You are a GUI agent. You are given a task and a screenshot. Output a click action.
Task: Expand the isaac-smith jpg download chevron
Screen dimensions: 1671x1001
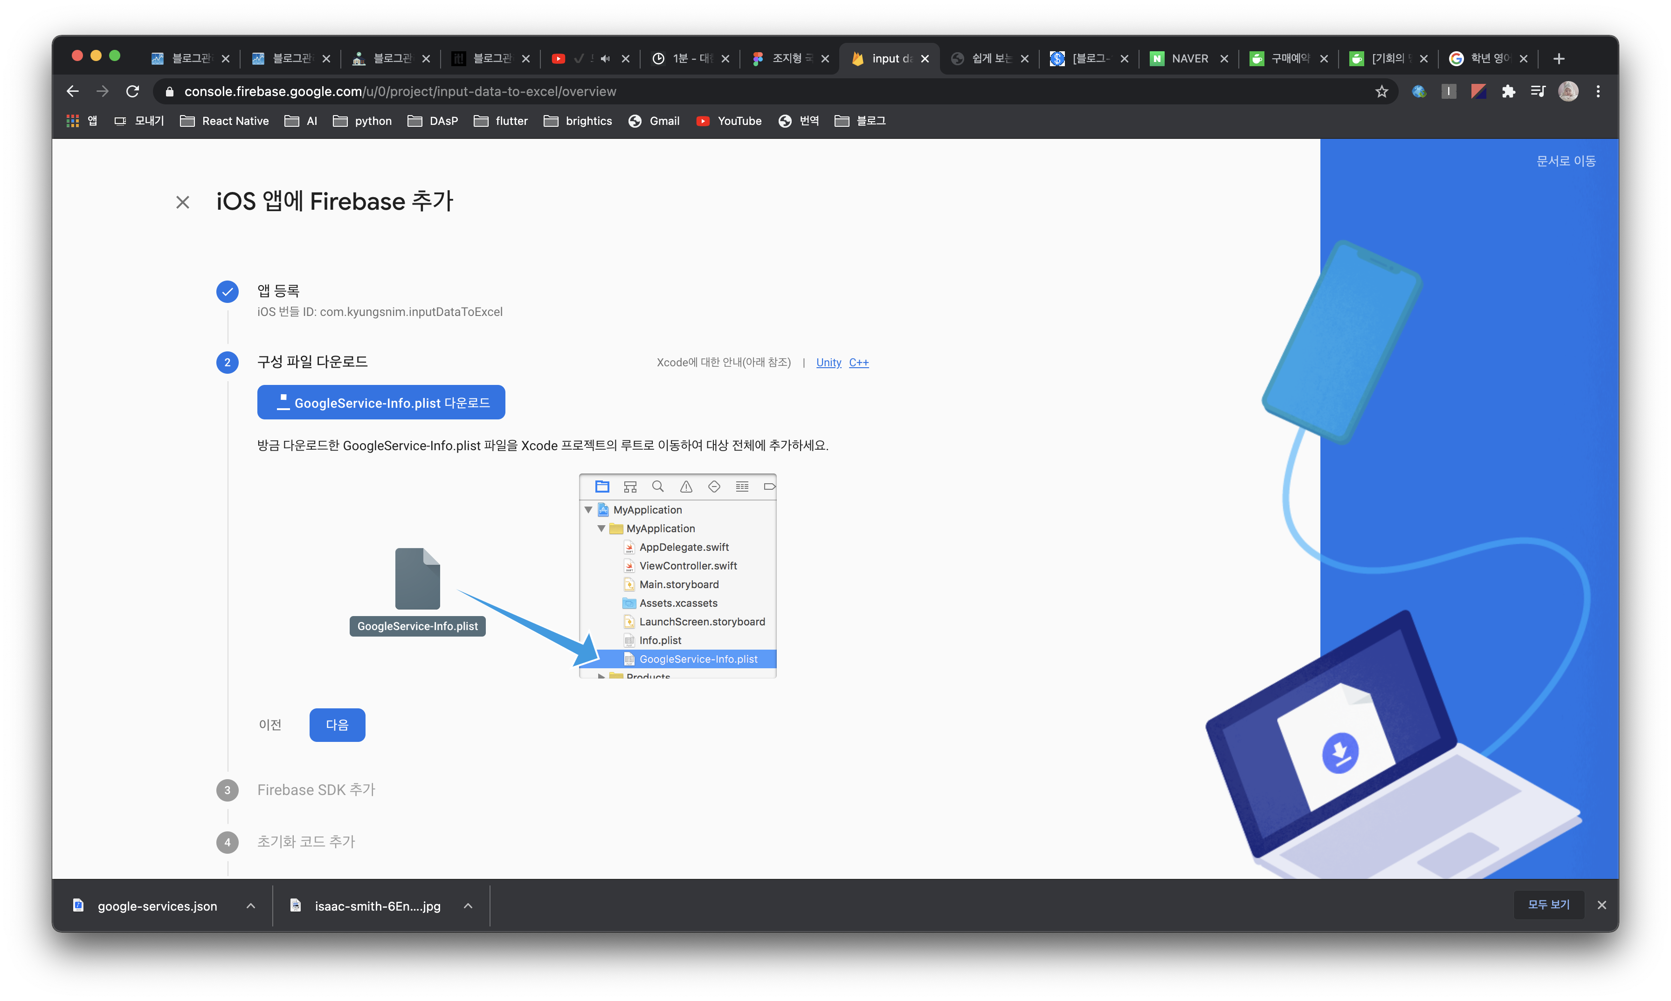(468, 906)
